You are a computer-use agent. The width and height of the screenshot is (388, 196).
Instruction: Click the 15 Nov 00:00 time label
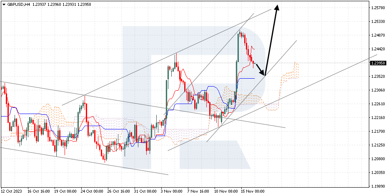[x=253, y=191]
